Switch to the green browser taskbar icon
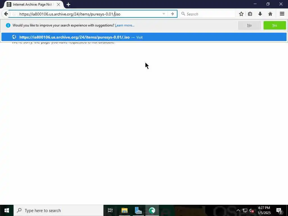 pos(152,210)
